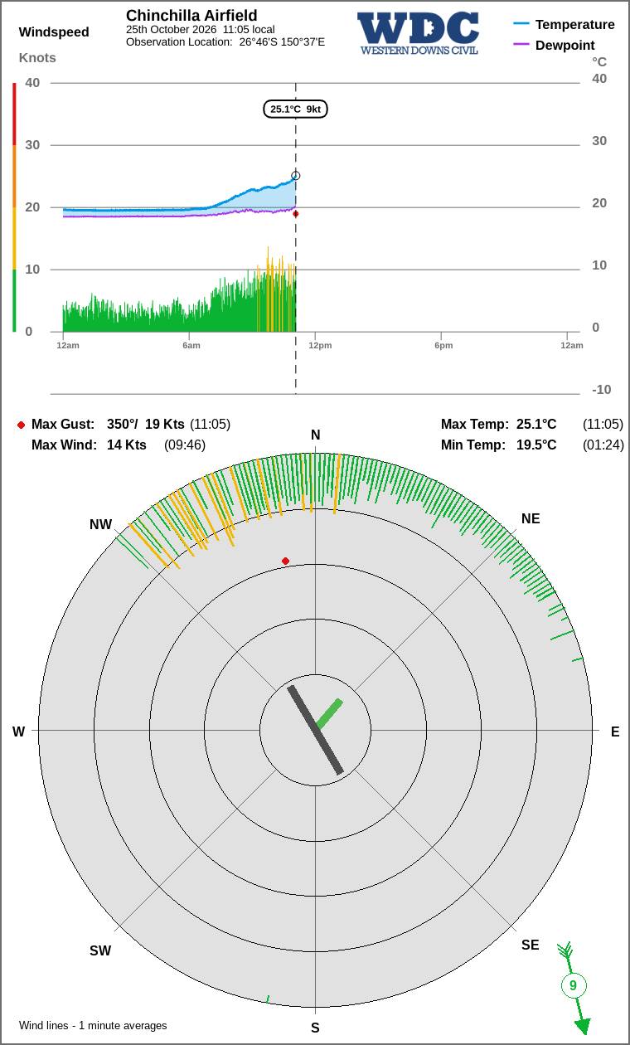630x1045 pixels.
Task: Click the circled temperature point on graph
Action: [x=296, y=176]
